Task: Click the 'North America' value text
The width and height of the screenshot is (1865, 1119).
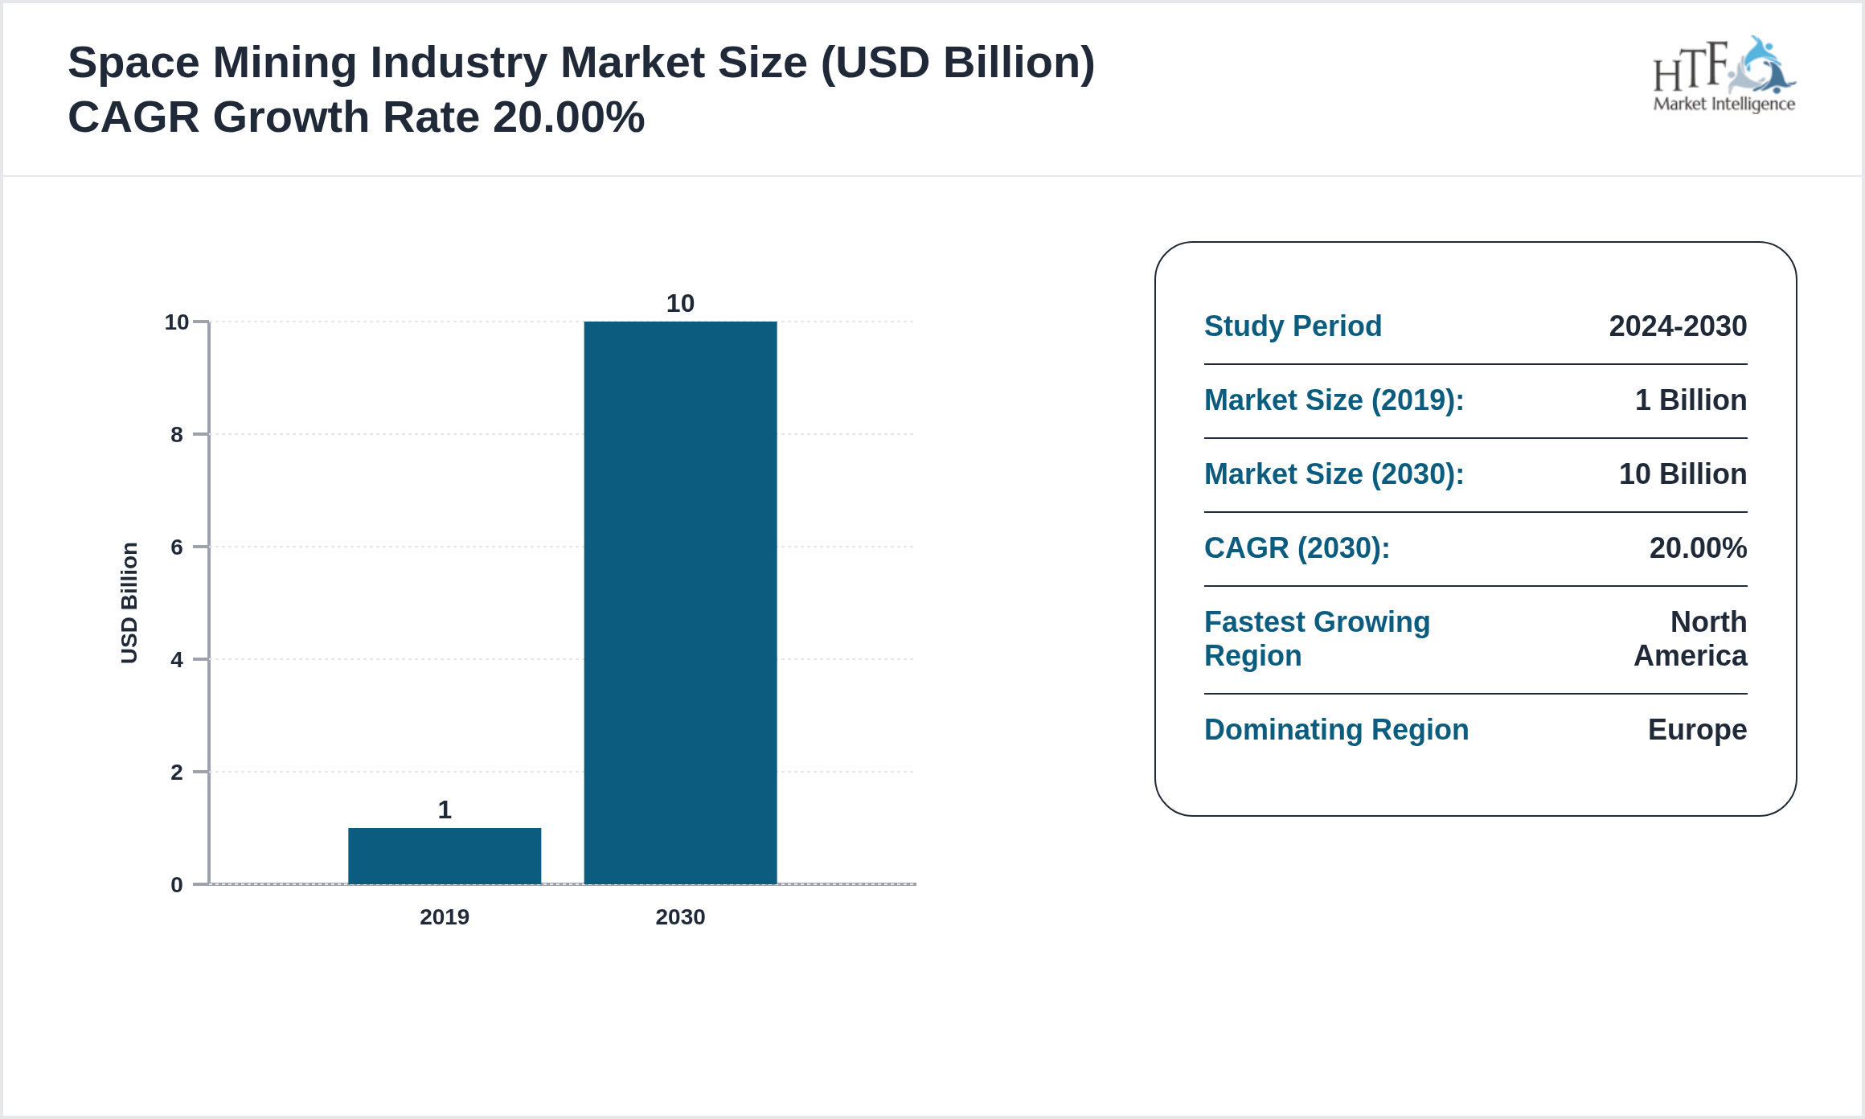Action: (x=1687, y=639)
